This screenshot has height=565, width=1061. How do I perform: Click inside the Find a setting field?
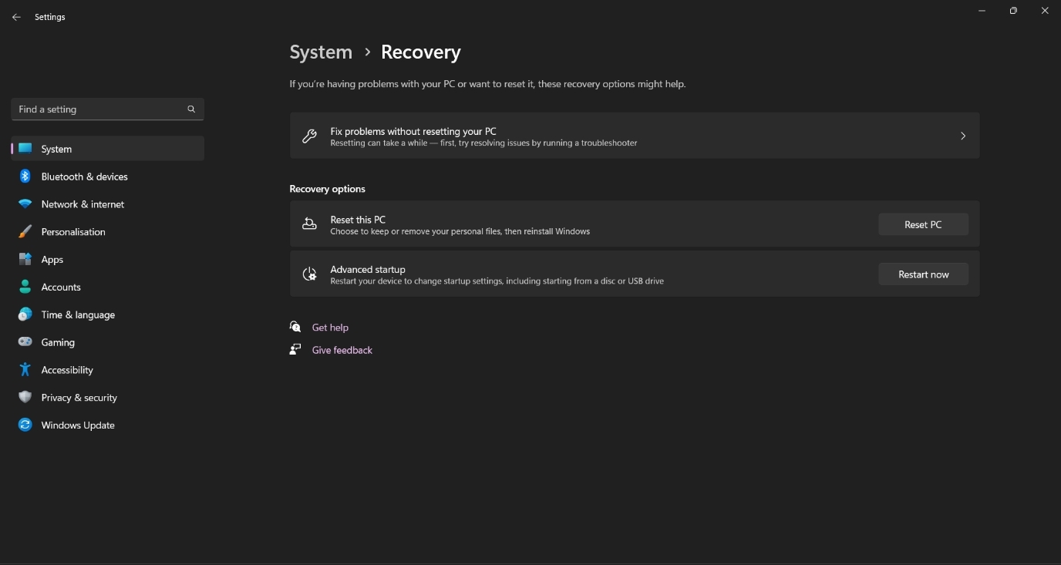93,109
